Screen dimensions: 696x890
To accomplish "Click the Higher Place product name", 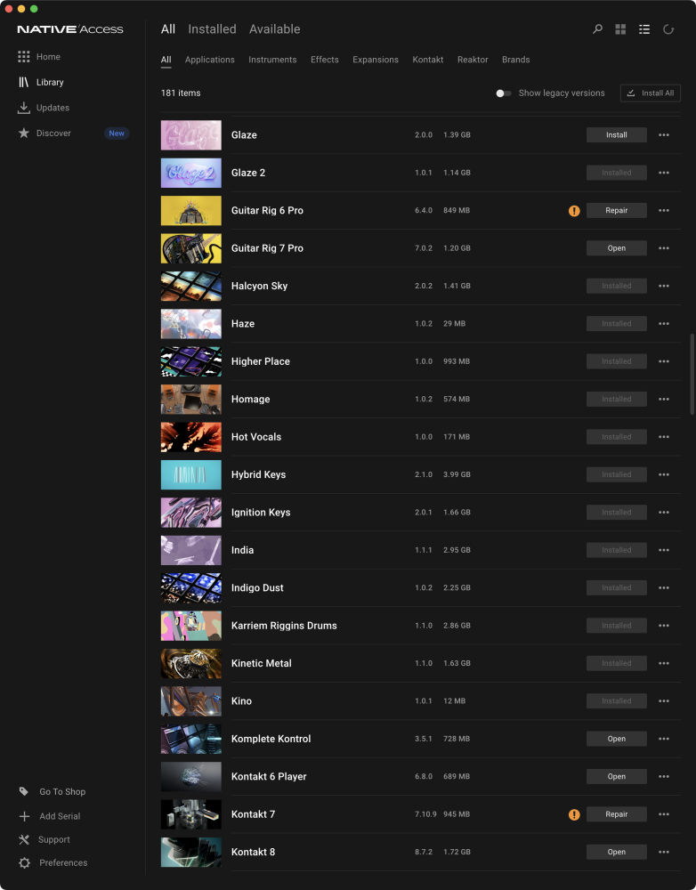I will [261, 361].
